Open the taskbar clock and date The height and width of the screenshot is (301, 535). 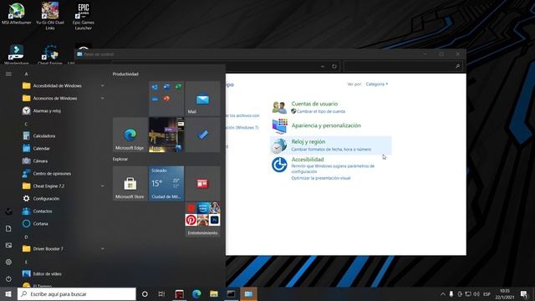pyautogui.click(x=505, y=293)
